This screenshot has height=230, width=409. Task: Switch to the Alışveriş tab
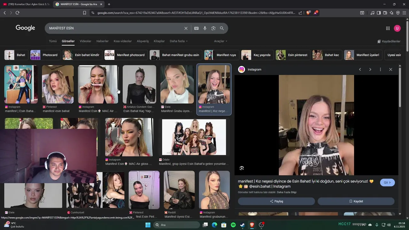click(143, 41)
